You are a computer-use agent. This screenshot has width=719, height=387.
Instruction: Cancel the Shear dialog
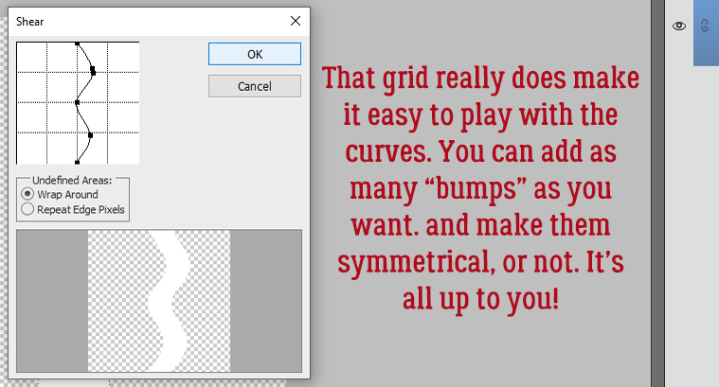[x=255, y=86]
